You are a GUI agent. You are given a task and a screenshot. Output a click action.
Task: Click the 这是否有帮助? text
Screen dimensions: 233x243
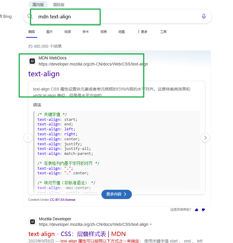click(181, 210)
